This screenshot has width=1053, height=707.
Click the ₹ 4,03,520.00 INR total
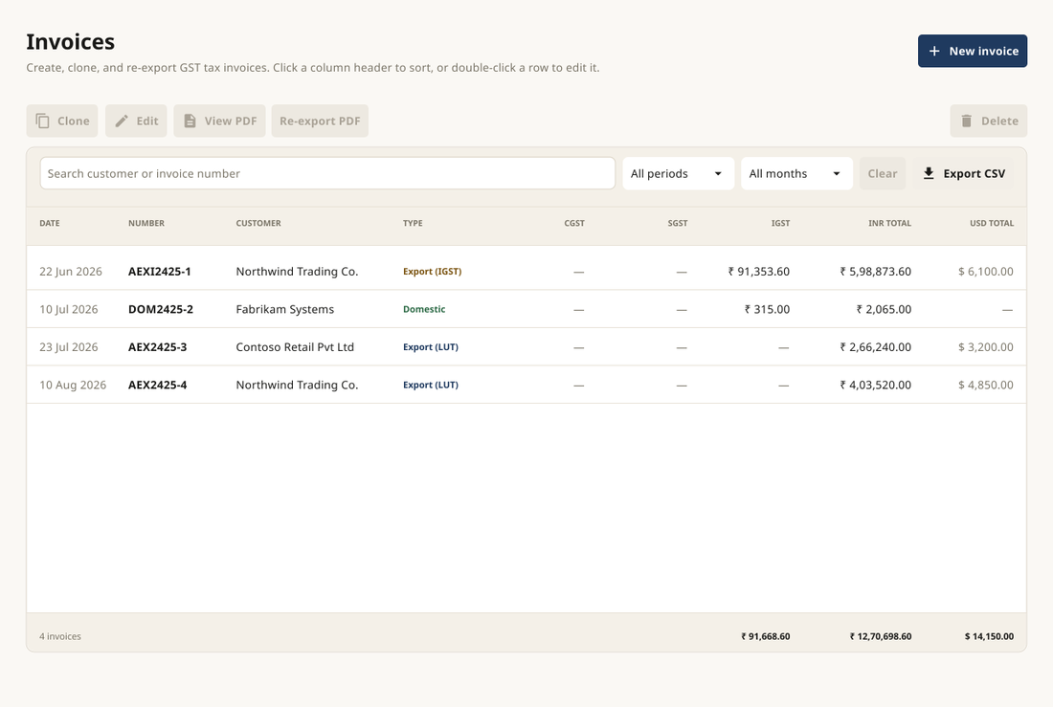click(875, 385)
